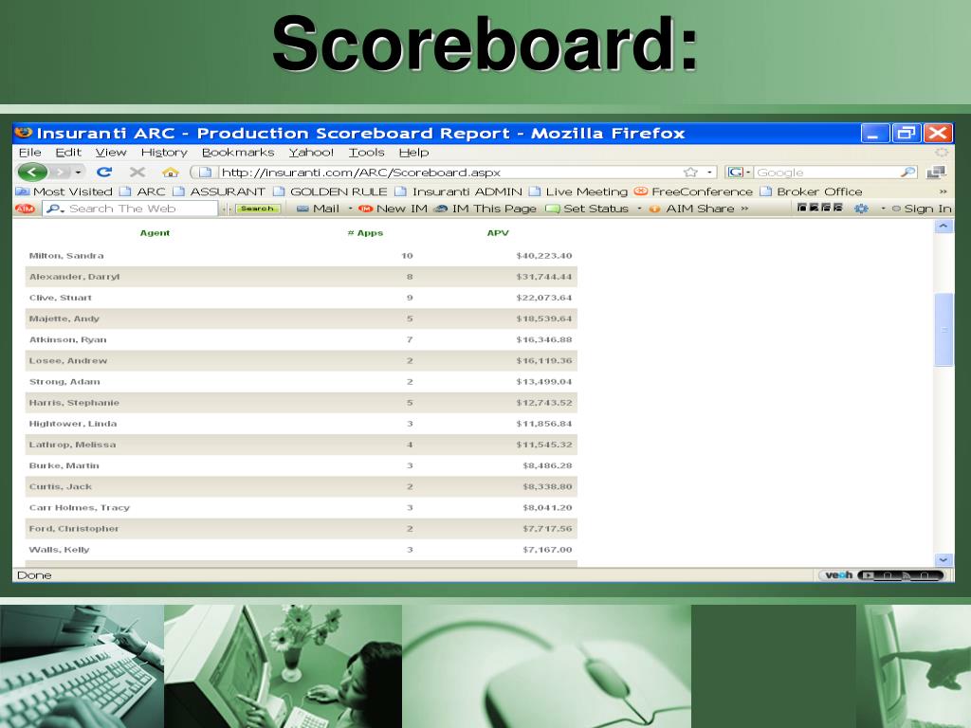Open the Tools menu
The width and height of the screenshot is (971, 728).
366,153
